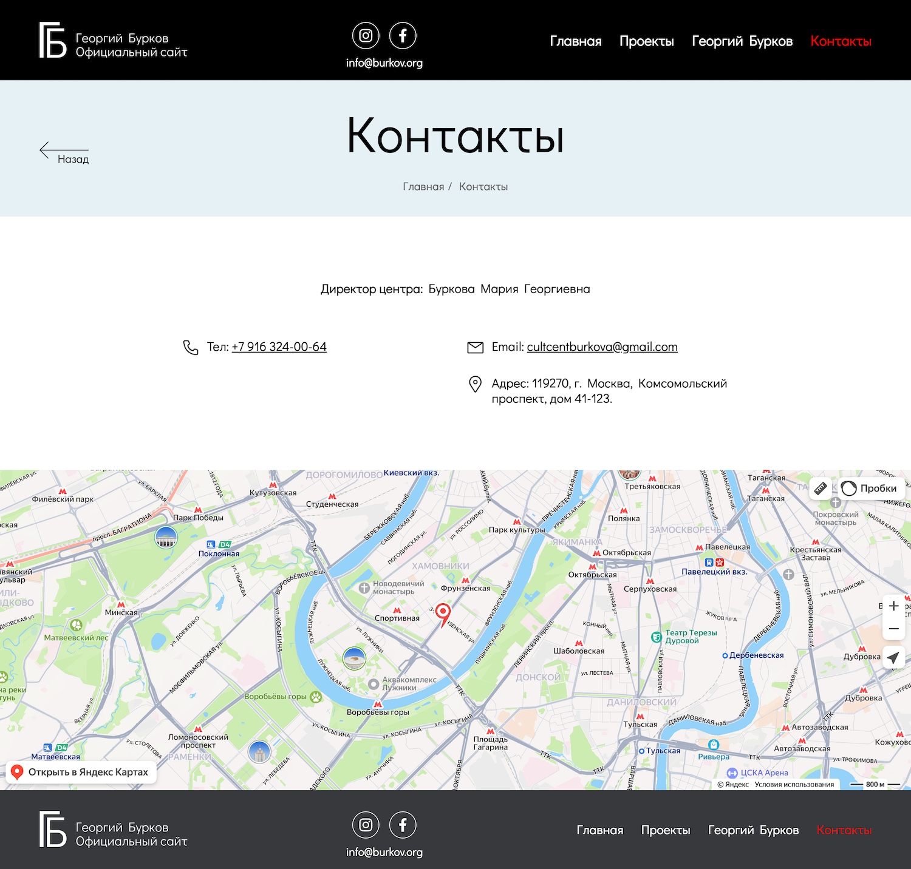This screenshot has width=911, height=869.
Task: Click the © Яндекс copyright link
Action: (733, 785)
